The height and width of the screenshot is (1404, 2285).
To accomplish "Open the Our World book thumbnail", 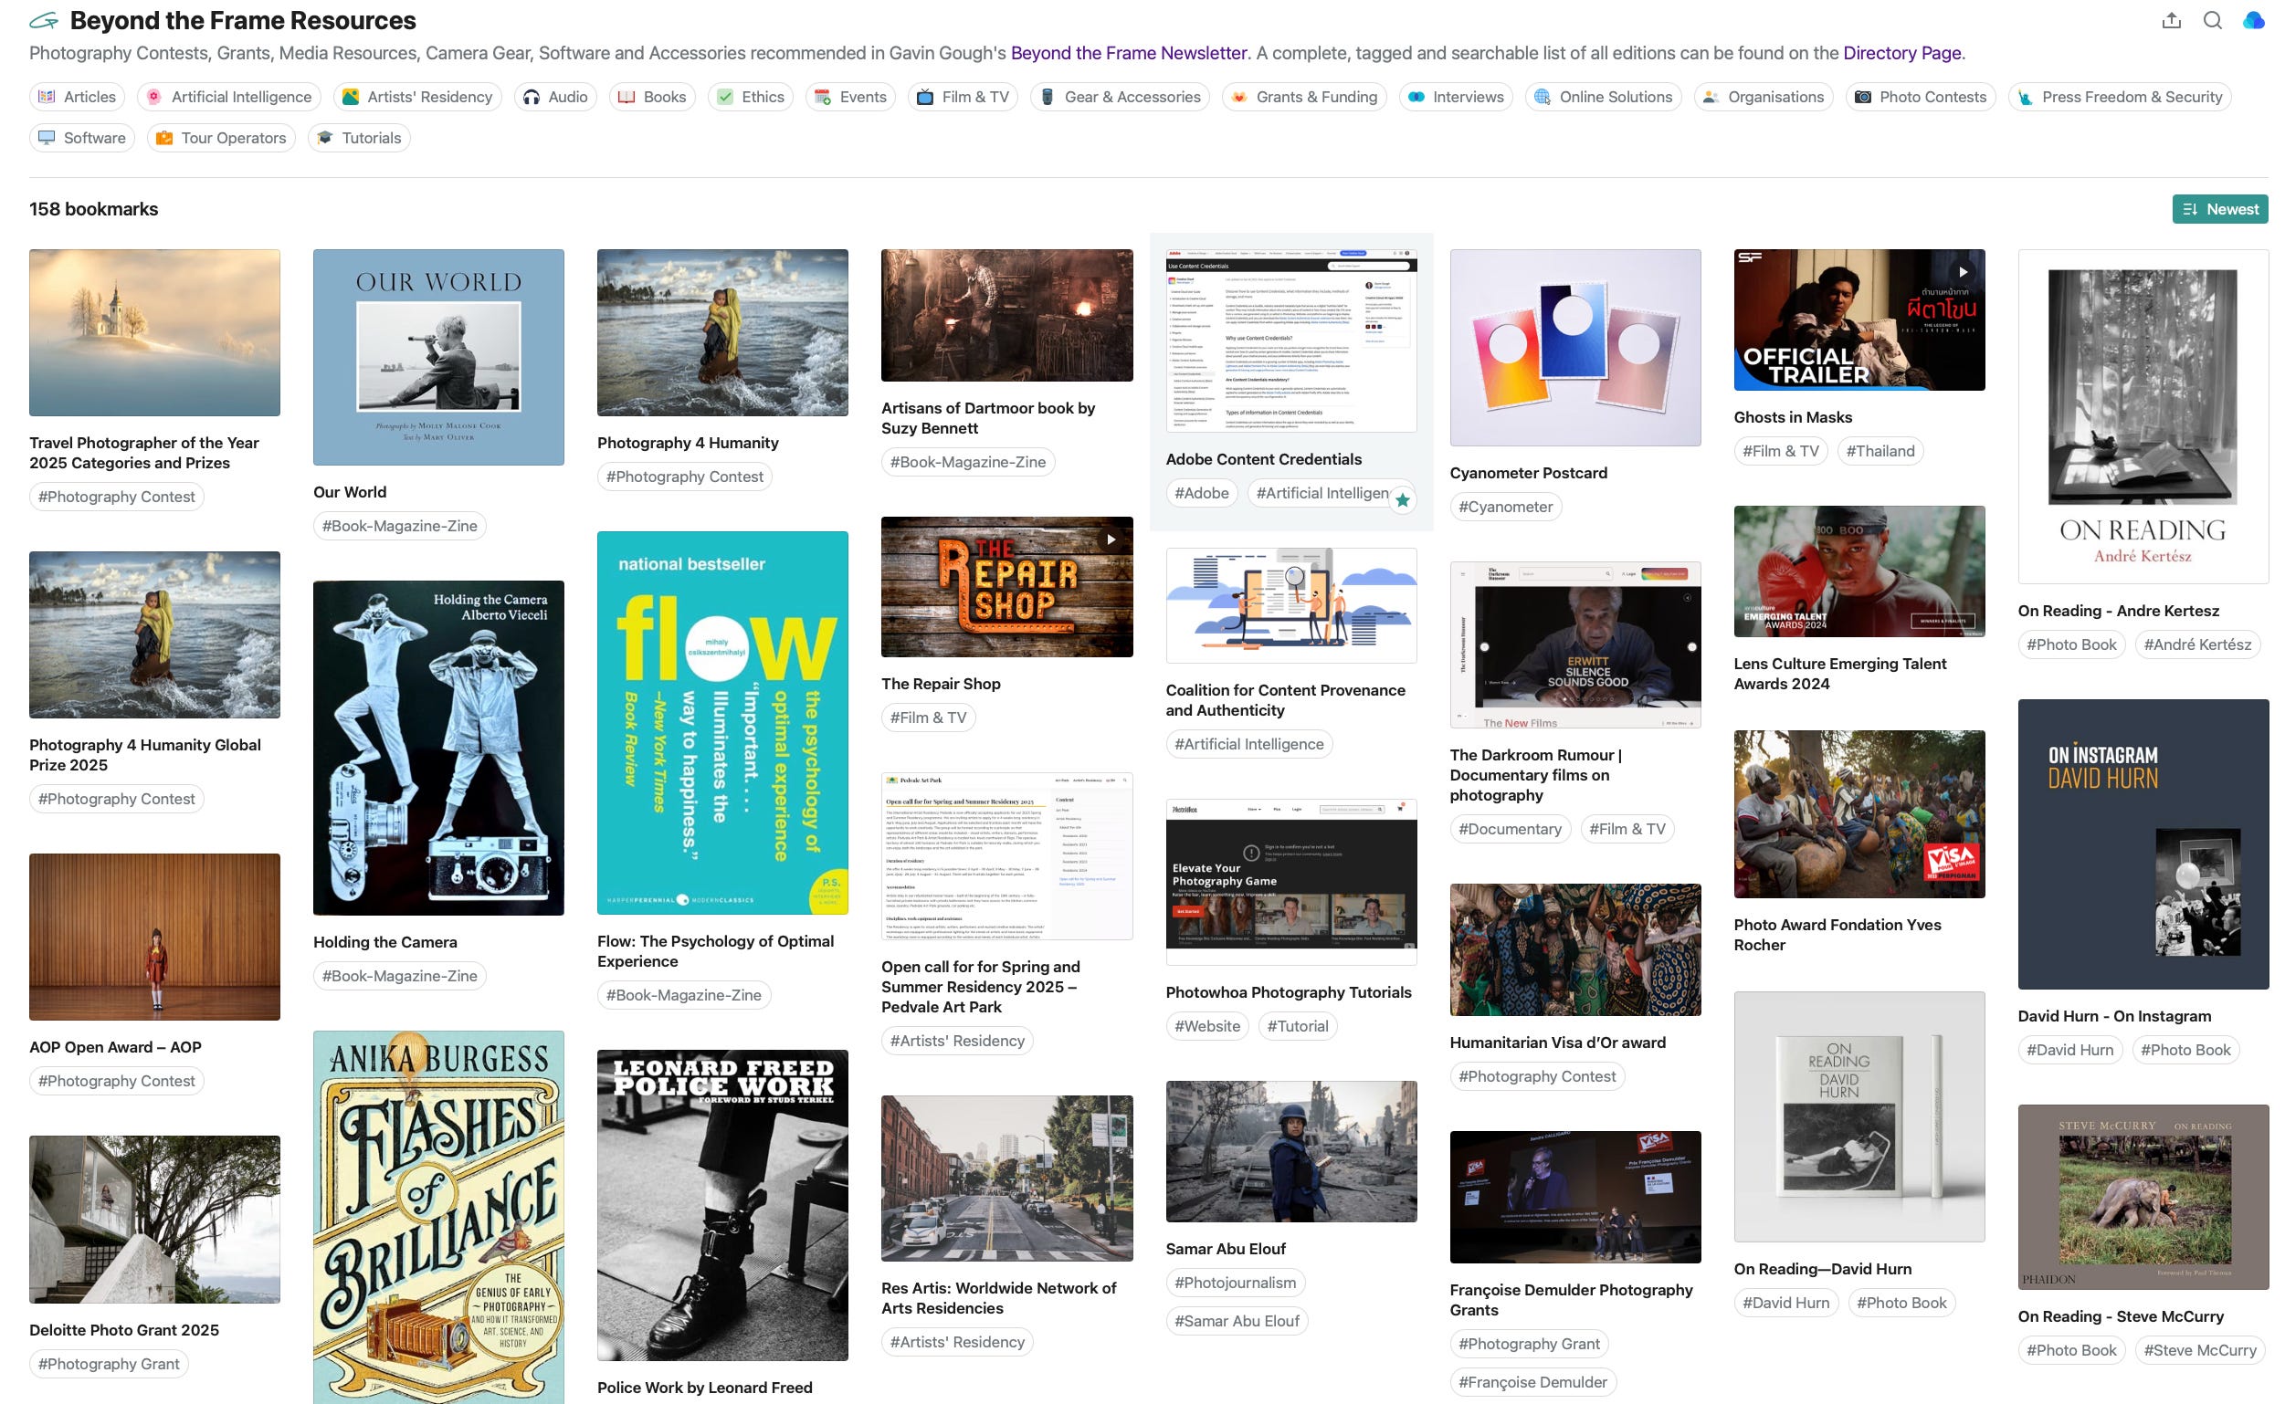I will (438, 357).
